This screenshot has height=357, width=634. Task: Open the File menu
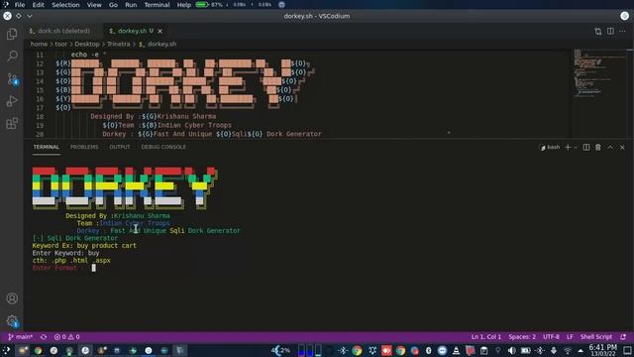[x=20, y=5]
